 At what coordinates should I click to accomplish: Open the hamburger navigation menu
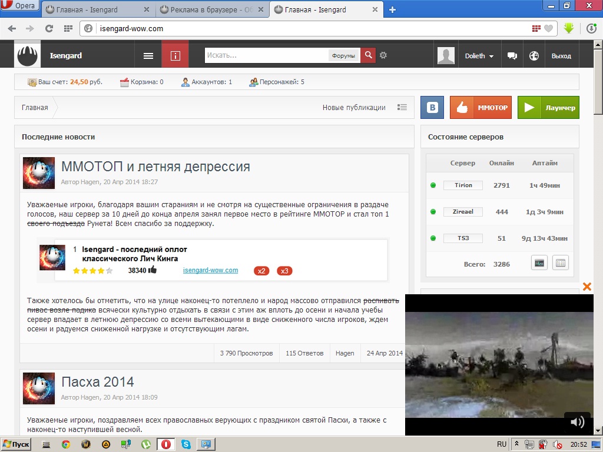(148, 56)
